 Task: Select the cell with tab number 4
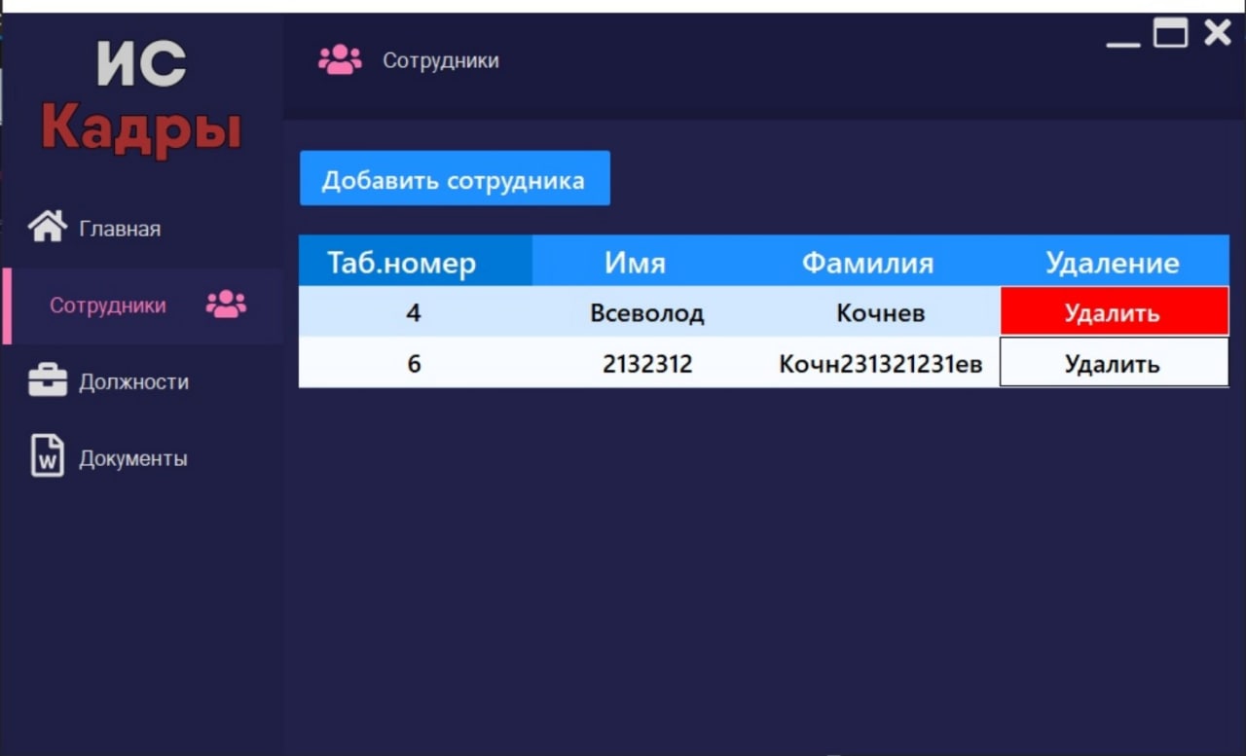415,312
